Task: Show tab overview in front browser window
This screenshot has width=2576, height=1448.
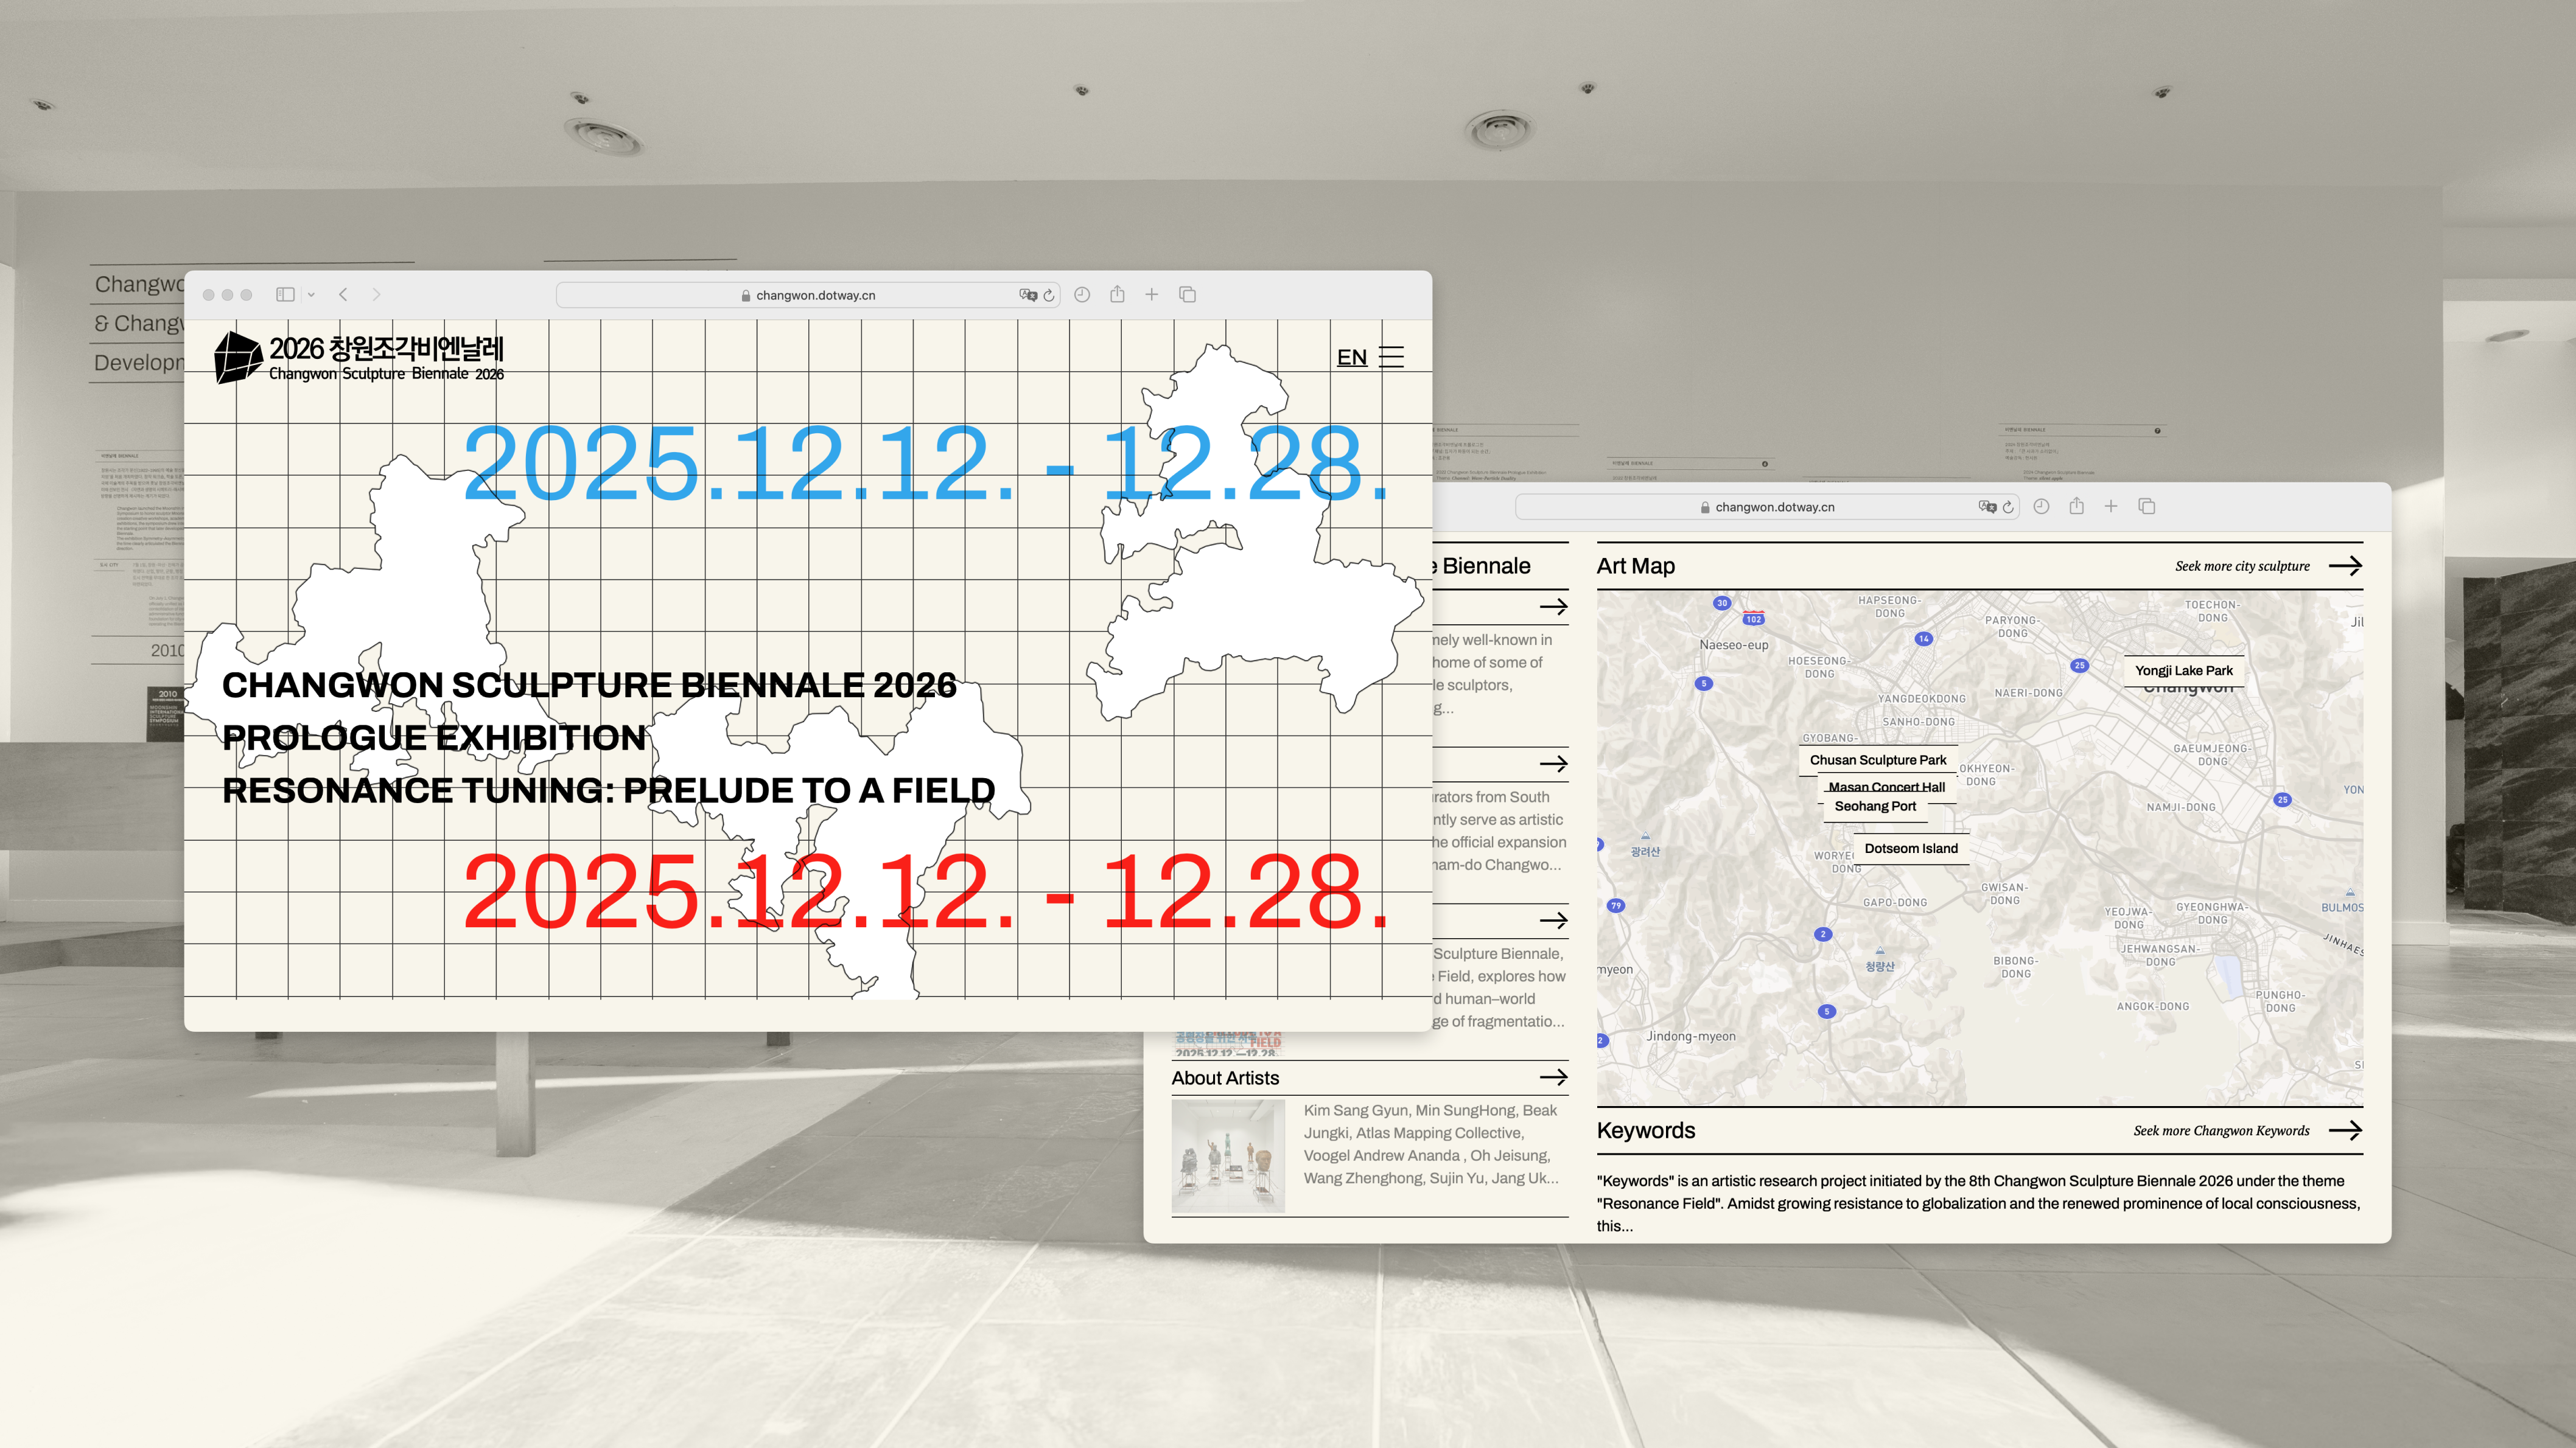Action: coord(1187,295)
